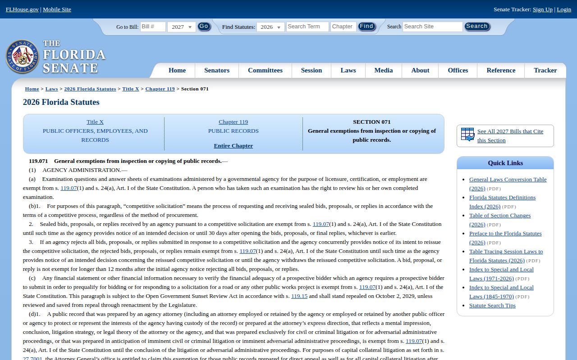Screen dimensions: 577x360
Task: Click the Go button
Action: point(204,27)
